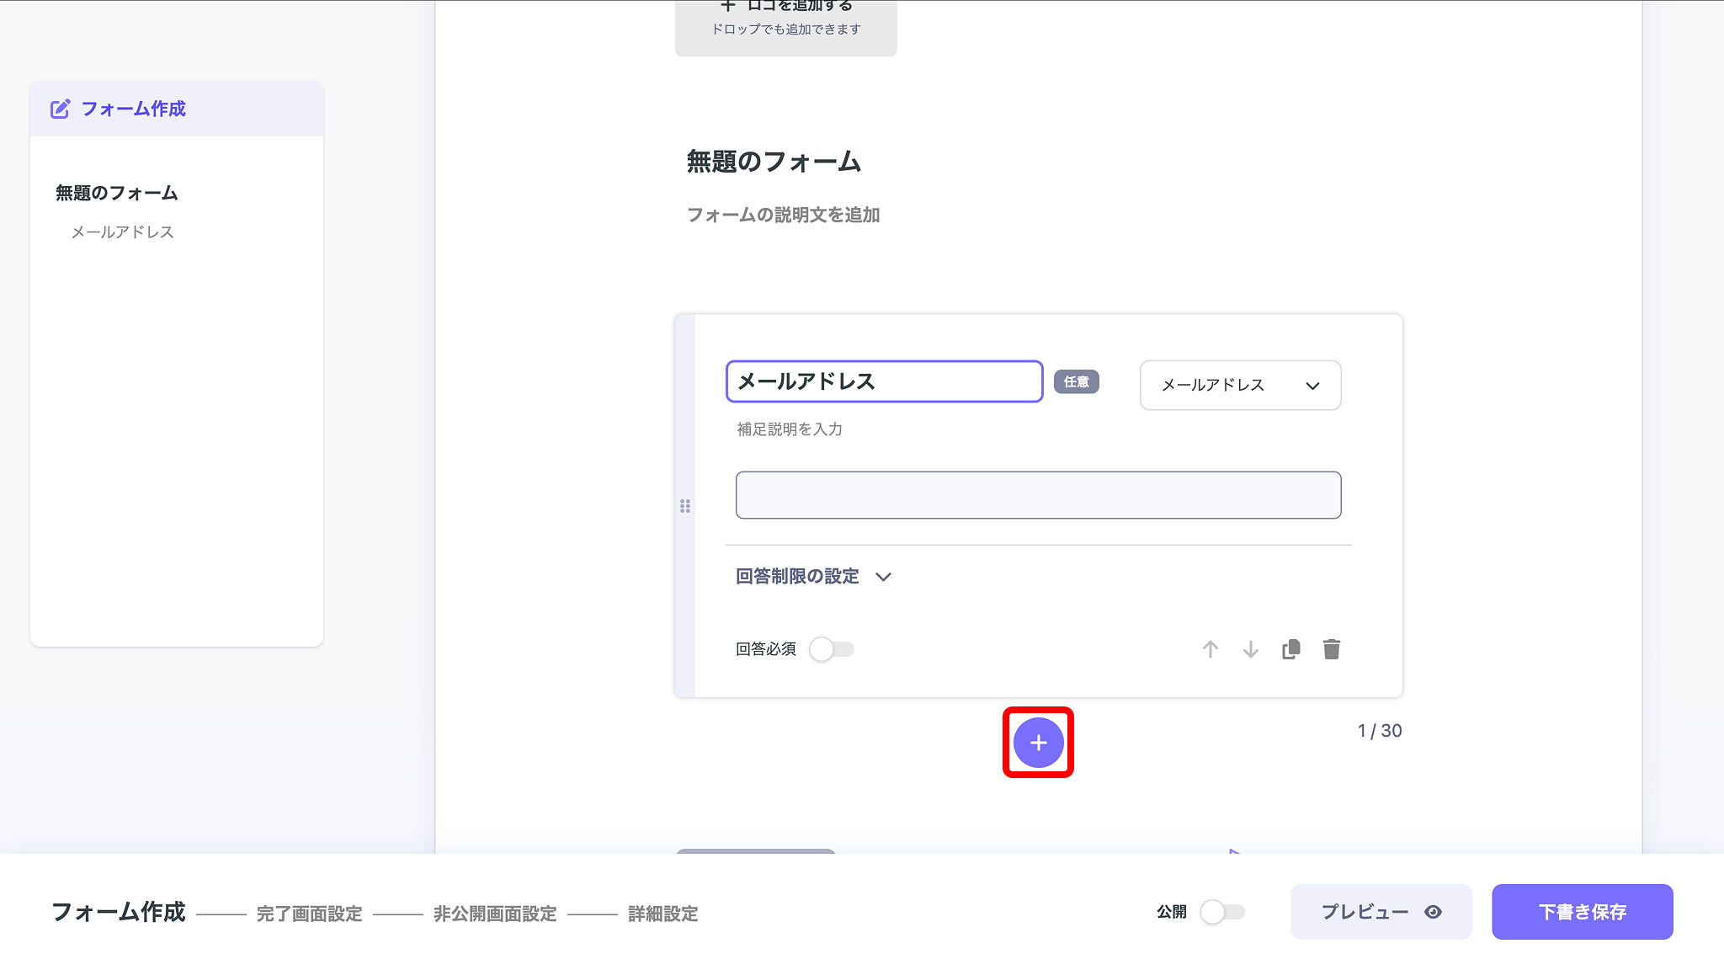Click the eye icon inside プレビュー button

coord(1434,911)
